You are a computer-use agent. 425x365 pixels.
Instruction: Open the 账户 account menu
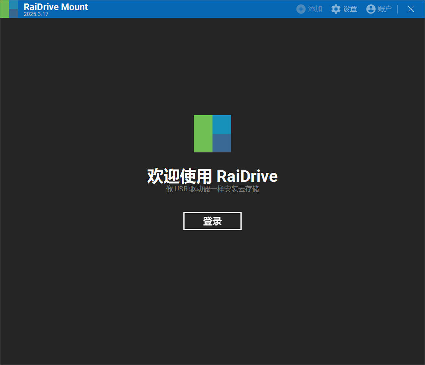tap(379, 9)
